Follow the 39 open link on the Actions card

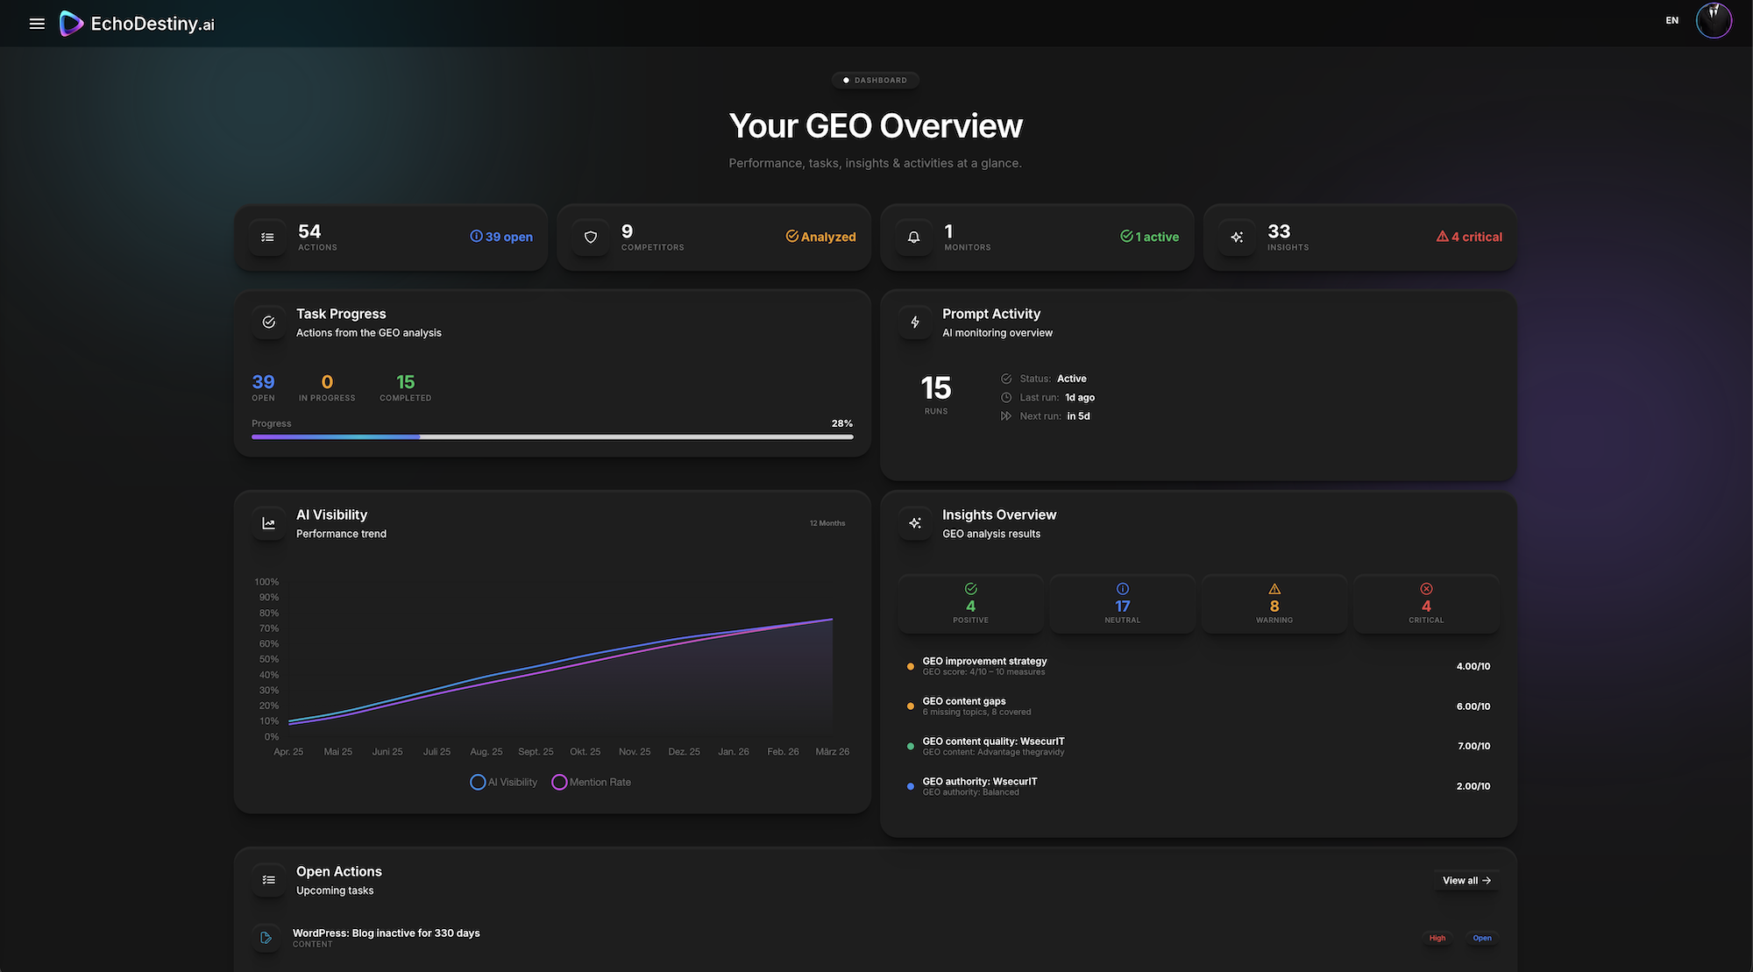point(501,237)
